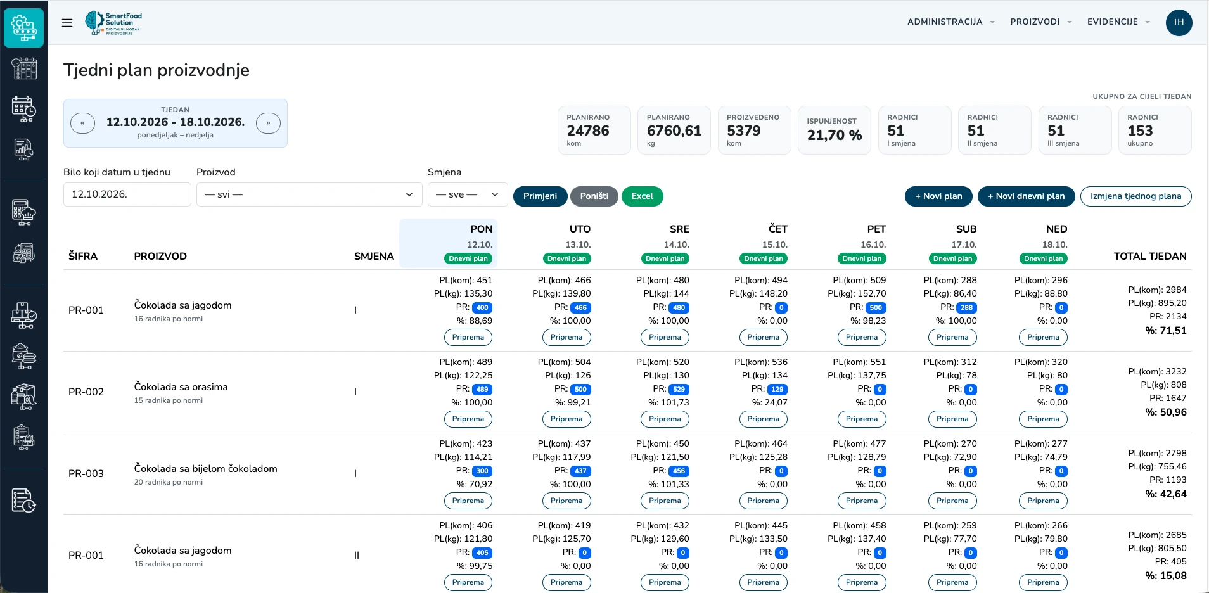This screenshot has width=1209, height=593.
Task: Open the calendar with clock schedule sidebar icon
Action: pyautogui.click(x=24, y=109)
